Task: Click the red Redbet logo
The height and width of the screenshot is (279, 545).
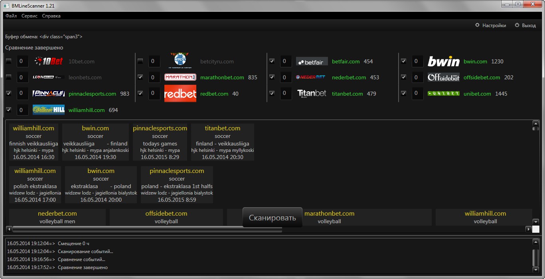Action: tap(180, 94)
